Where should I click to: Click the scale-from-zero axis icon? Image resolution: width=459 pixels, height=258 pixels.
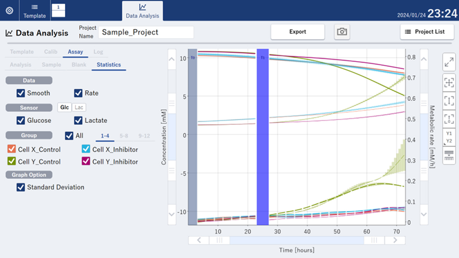pos(449,119)
